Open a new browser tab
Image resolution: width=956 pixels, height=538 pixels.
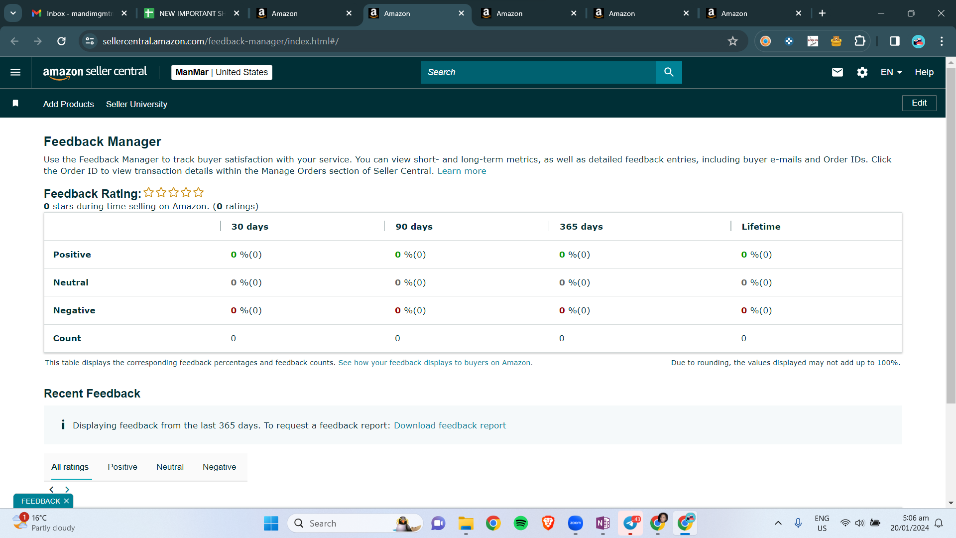[822, 13]
